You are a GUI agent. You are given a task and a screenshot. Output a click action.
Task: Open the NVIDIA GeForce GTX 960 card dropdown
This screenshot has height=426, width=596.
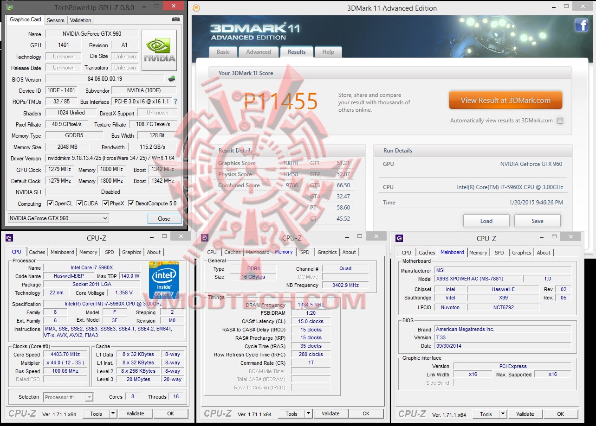[x=58, y=218]
